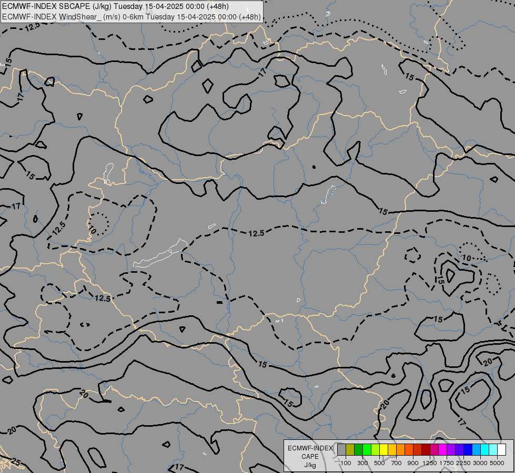Click the SBCAPE title line
The width and height of the screenshot is (515, 473).
pos(115,6)
